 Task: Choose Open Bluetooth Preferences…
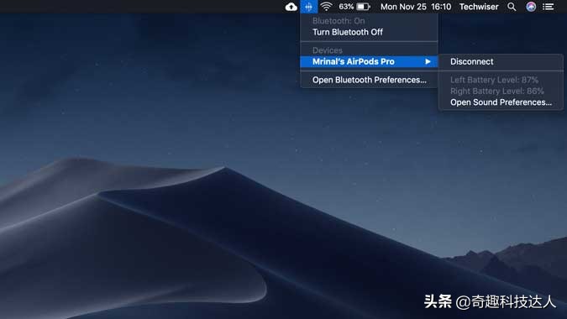pyautogui.click(x=369, y=80)
